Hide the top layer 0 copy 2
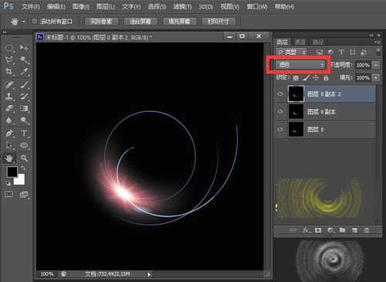The height and width of the screenshot is (282, 386). [x=280, y=94]
